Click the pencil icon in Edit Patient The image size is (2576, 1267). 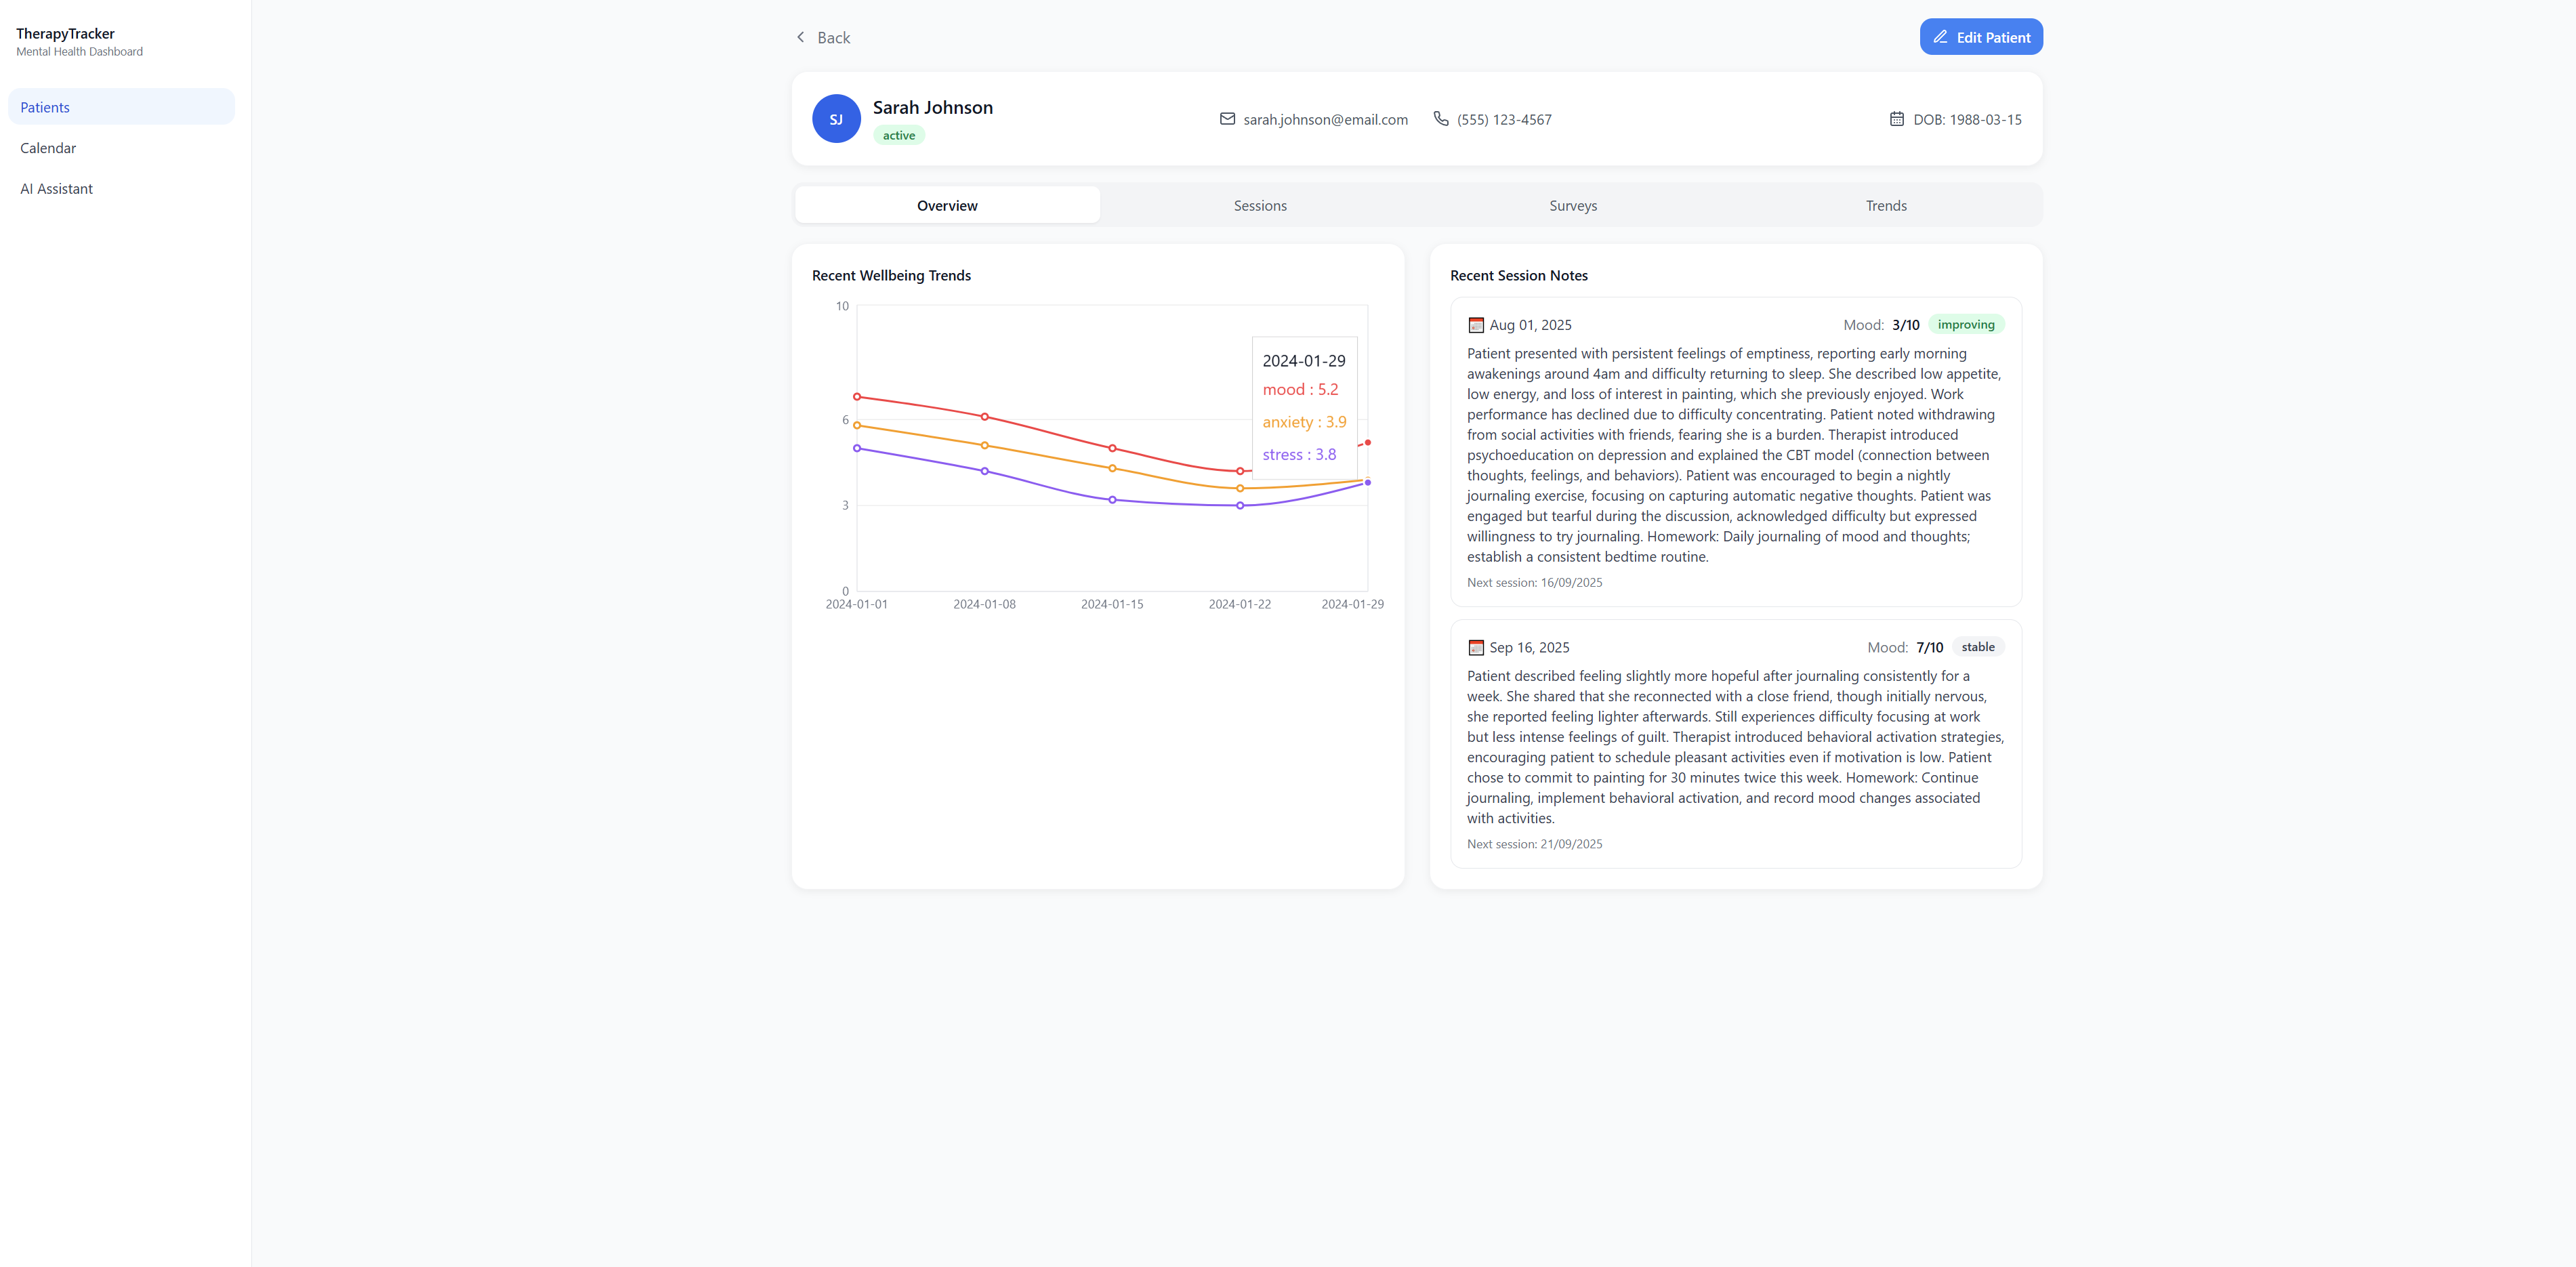click(x=1940, y=37)
